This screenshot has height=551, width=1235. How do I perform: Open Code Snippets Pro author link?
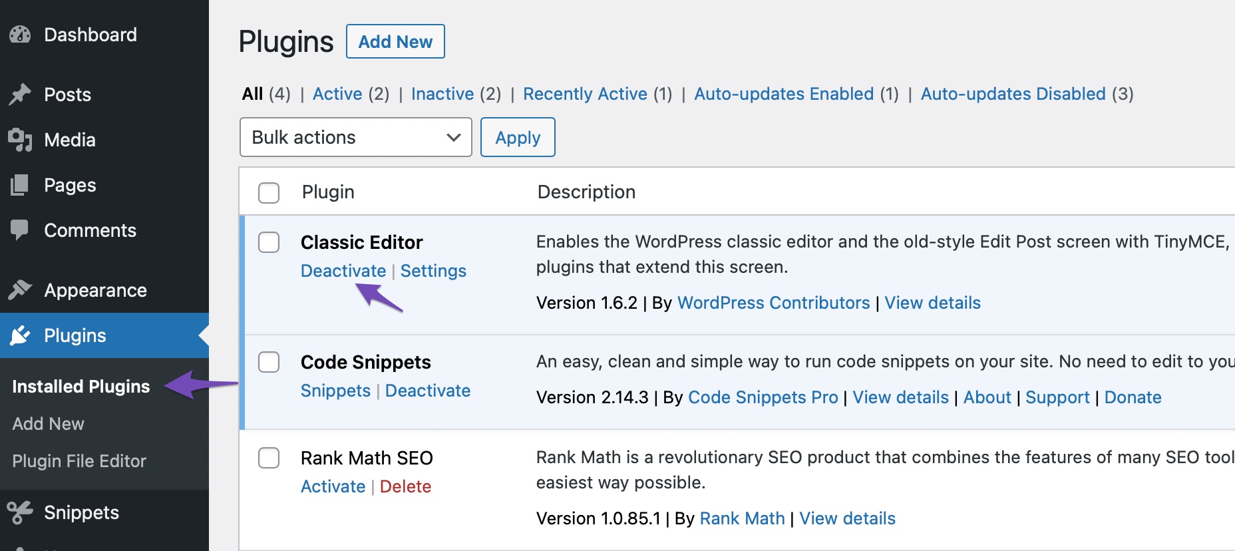(763, 397)
